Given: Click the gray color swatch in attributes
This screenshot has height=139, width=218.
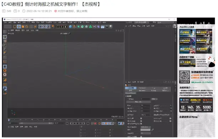Looking at the screenshot, I should tap(145, 130).
